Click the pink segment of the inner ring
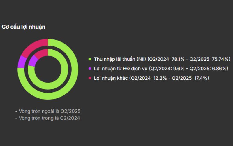 (41, 53)
